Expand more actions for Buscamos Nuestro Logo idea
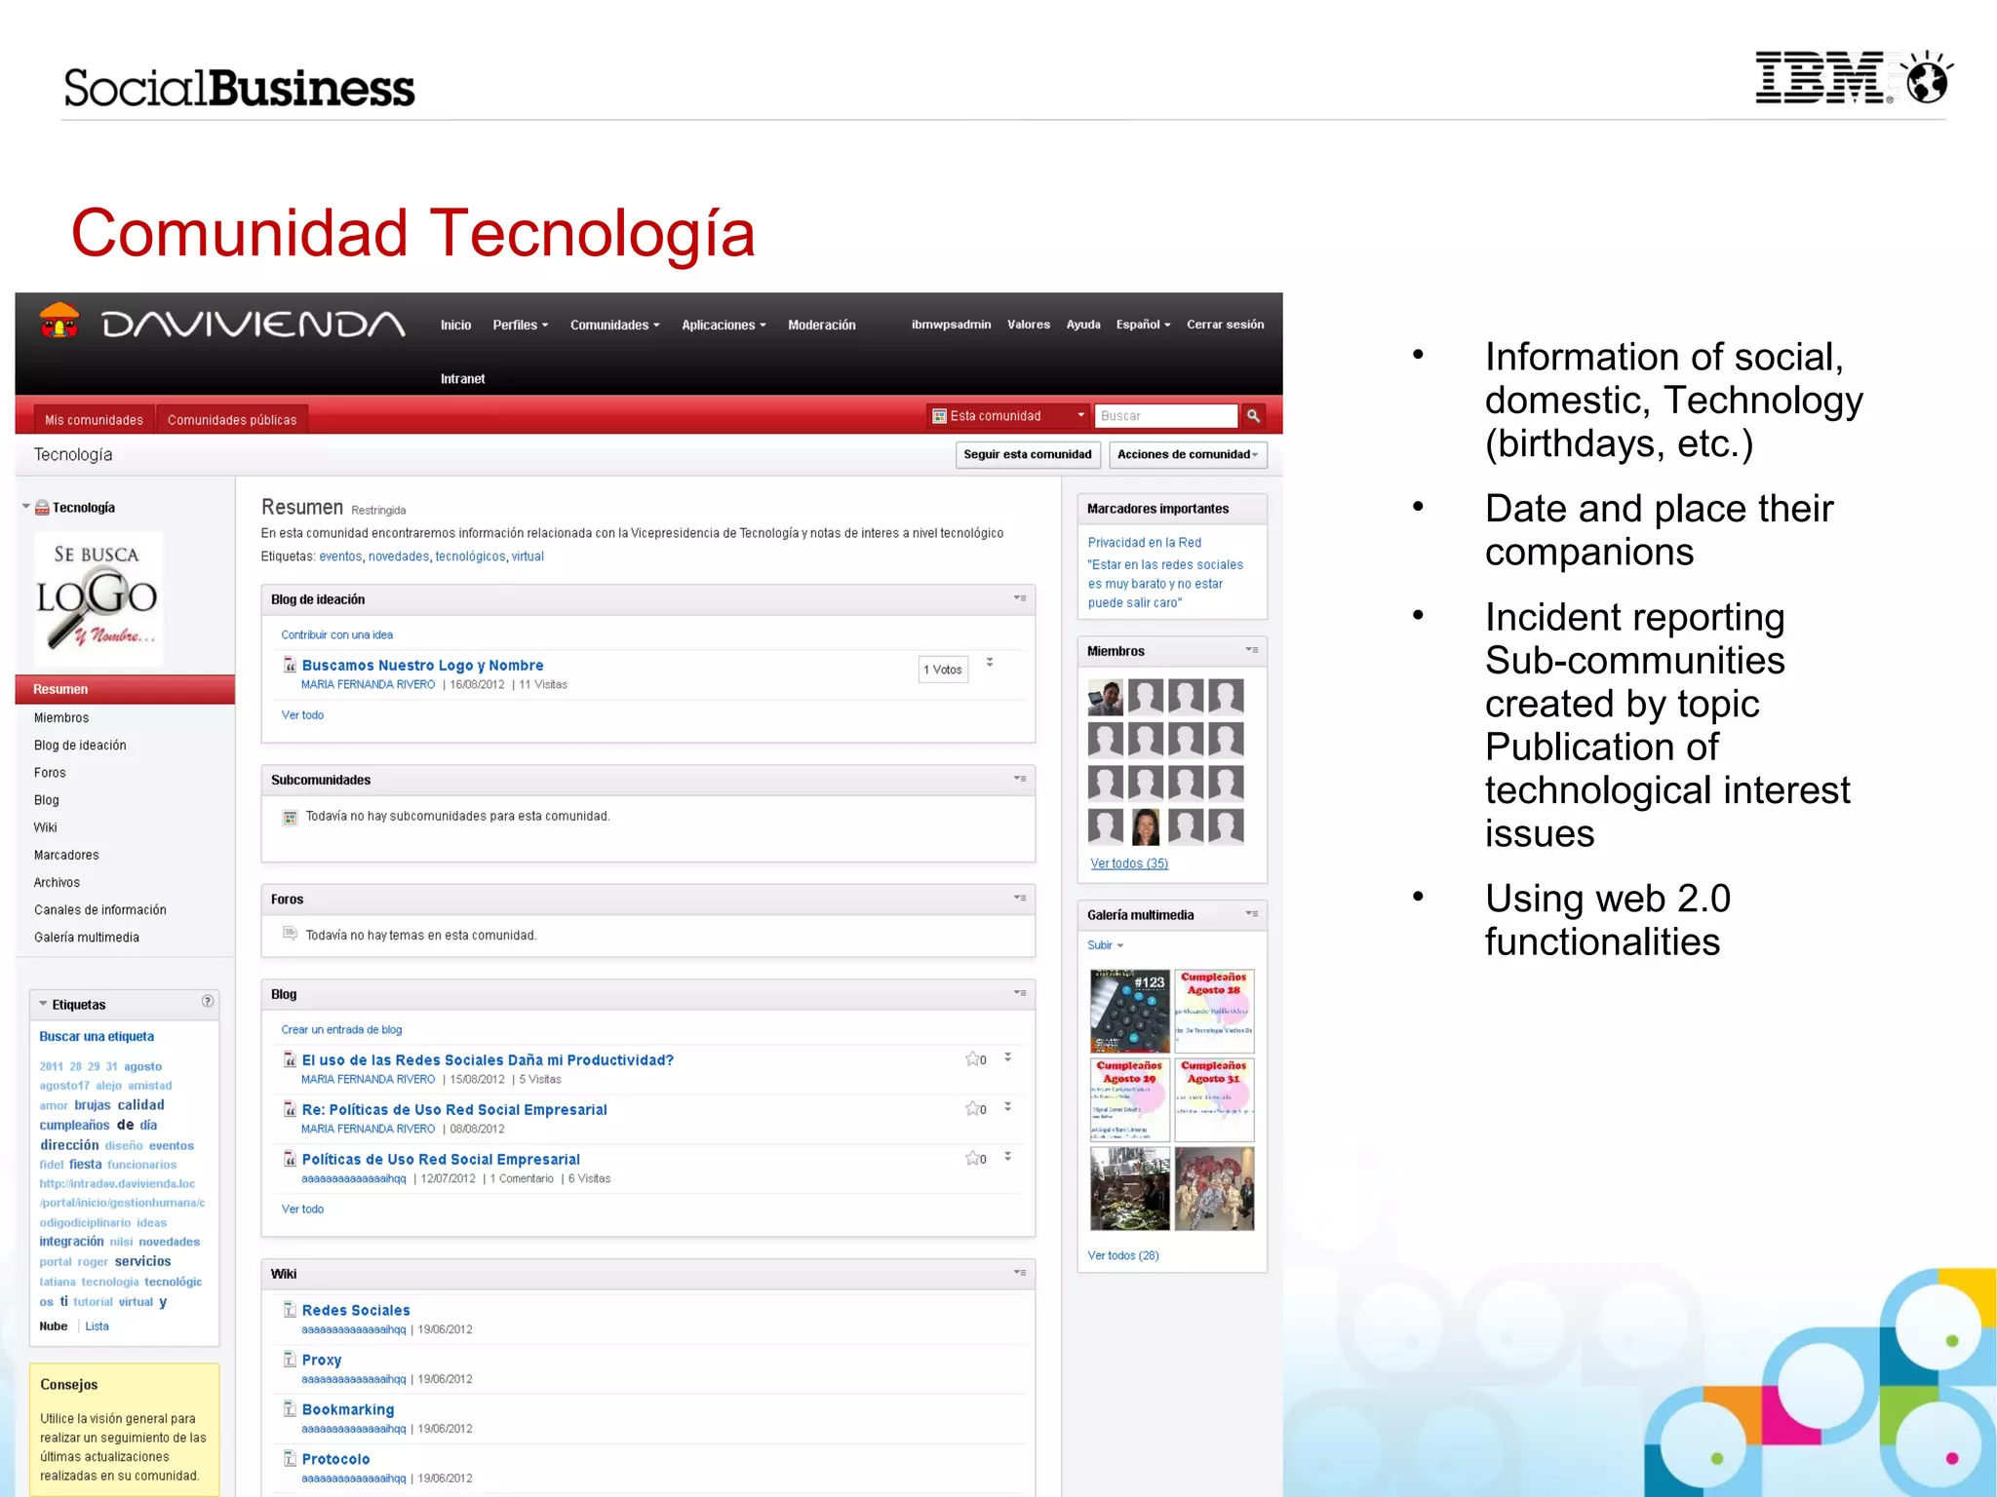This screenshot has width=1997, height=1497. point(990,662)
